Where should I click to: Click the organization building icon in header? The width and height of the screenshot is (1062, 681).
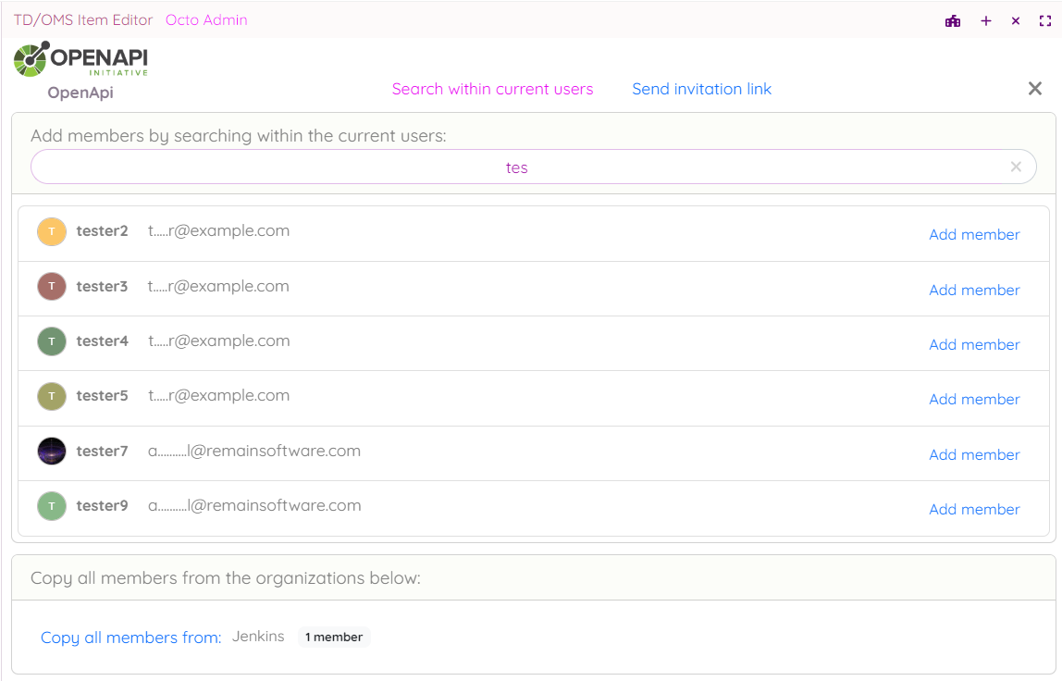(x=953, y=20)
